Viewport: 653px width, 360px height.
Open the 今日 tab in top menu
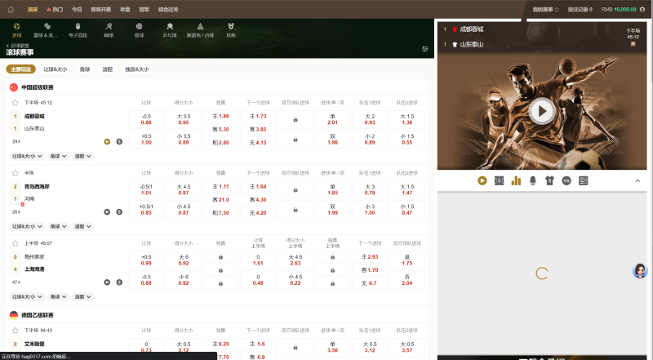tap(77, 10)
